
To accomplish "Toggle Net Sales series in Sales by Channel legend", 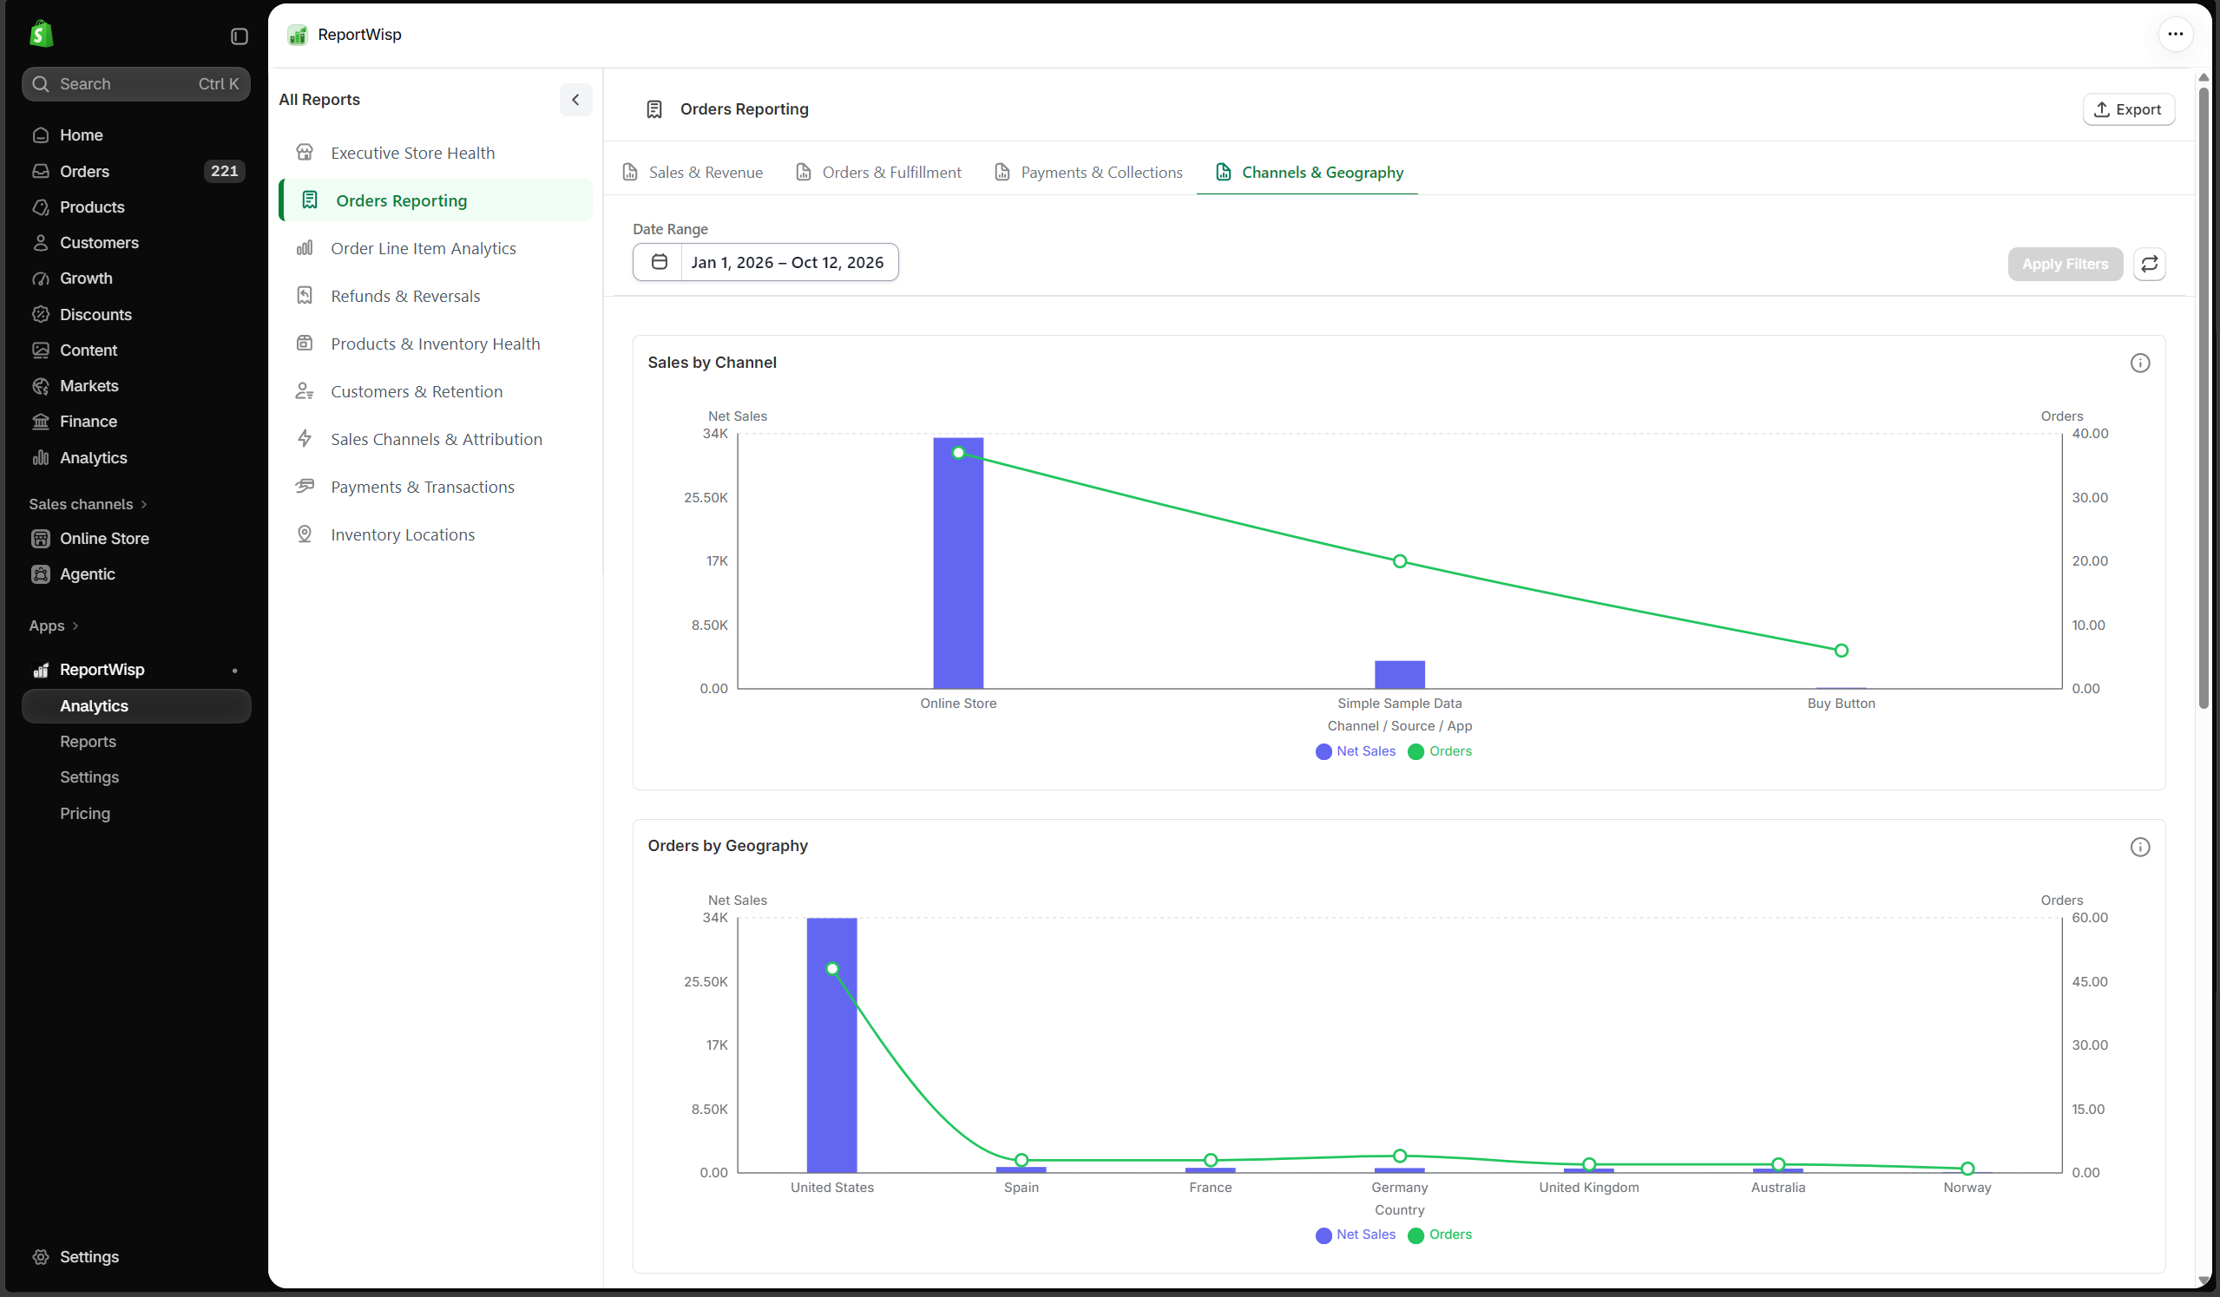I will point(1355,751).
